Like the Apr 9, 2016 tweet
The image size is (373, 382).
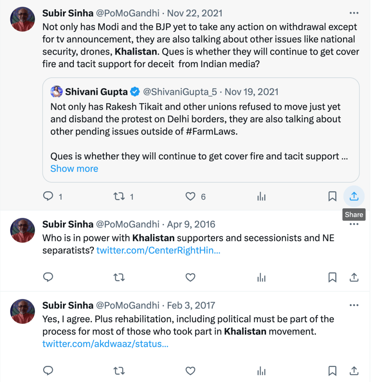[190, 277]
